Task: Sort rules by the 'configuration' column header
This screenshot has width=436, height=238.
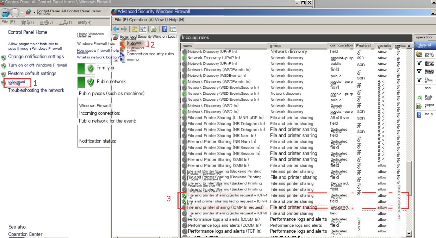Action: tap(341, 45)
